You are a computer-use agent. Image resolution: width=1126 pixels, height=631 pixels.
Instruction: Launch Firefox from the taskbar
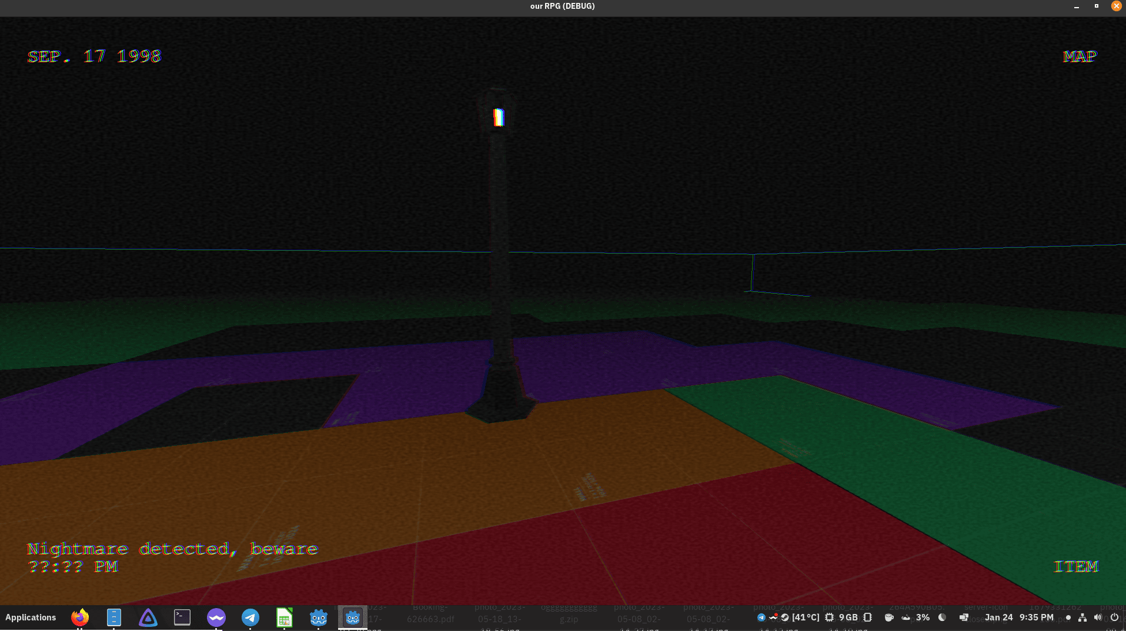[x=80, y=617]
